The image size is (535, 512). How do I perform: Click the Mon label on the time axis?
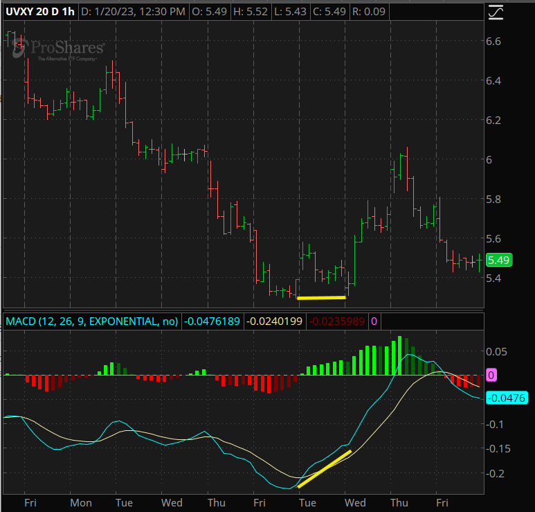[81, 503]
